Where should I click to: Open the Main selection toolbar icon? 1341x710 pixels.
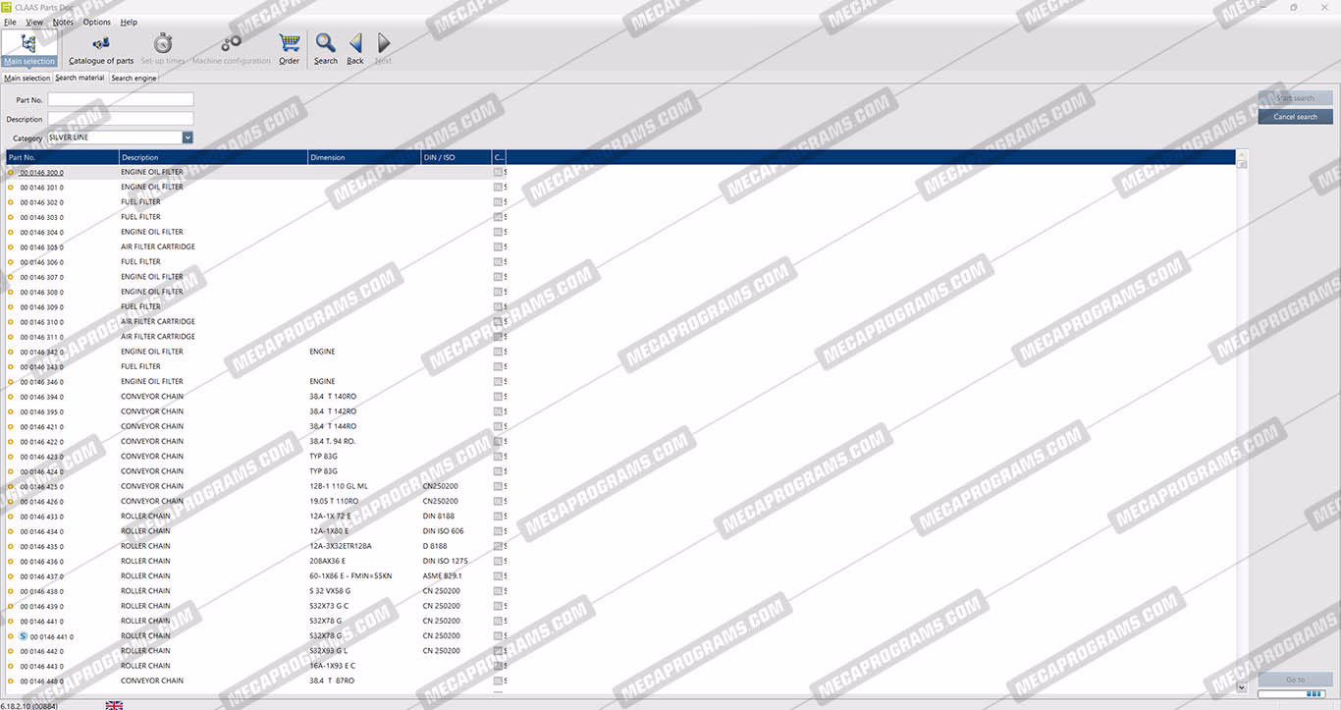pyautogui.click(x=28, y=47)
